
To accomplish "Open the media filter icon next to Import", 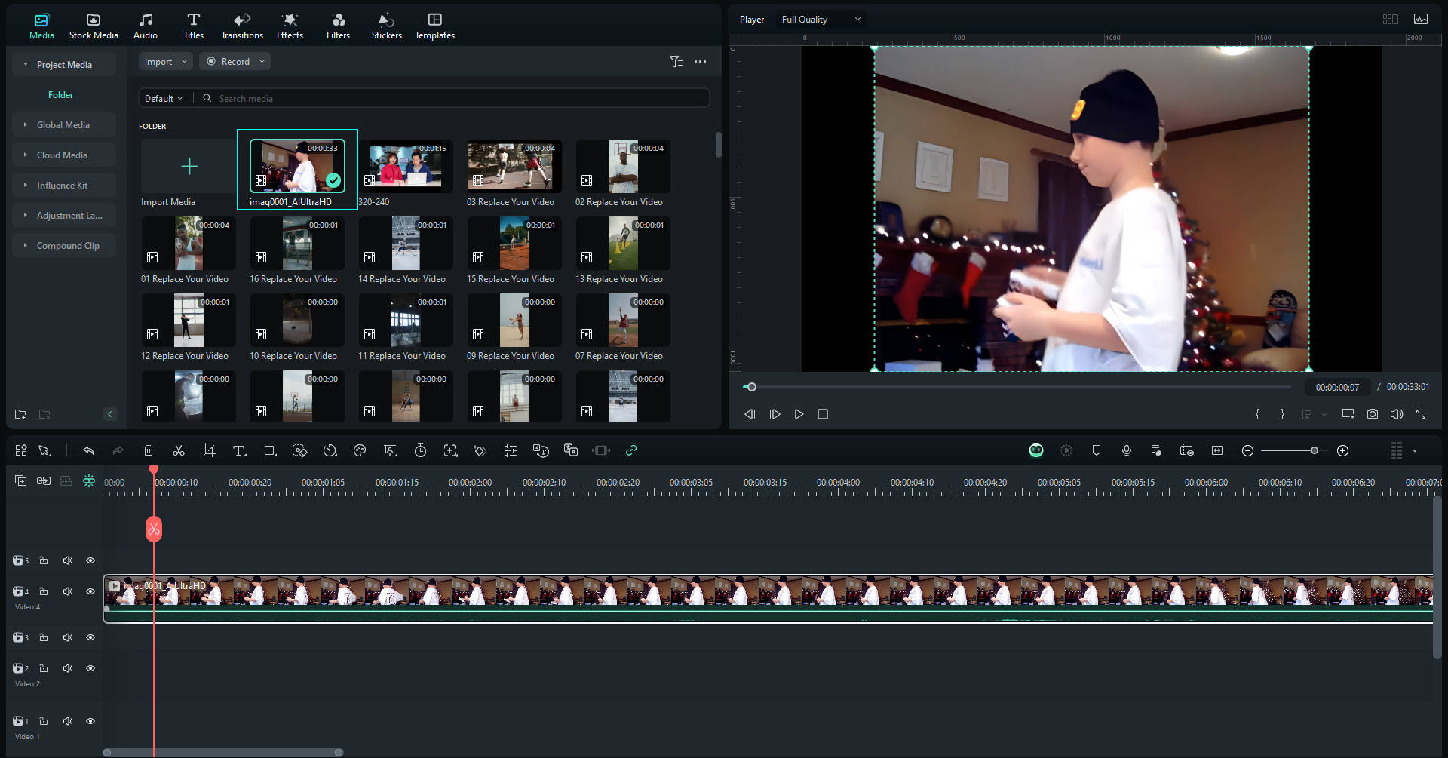I will point(676,62).
